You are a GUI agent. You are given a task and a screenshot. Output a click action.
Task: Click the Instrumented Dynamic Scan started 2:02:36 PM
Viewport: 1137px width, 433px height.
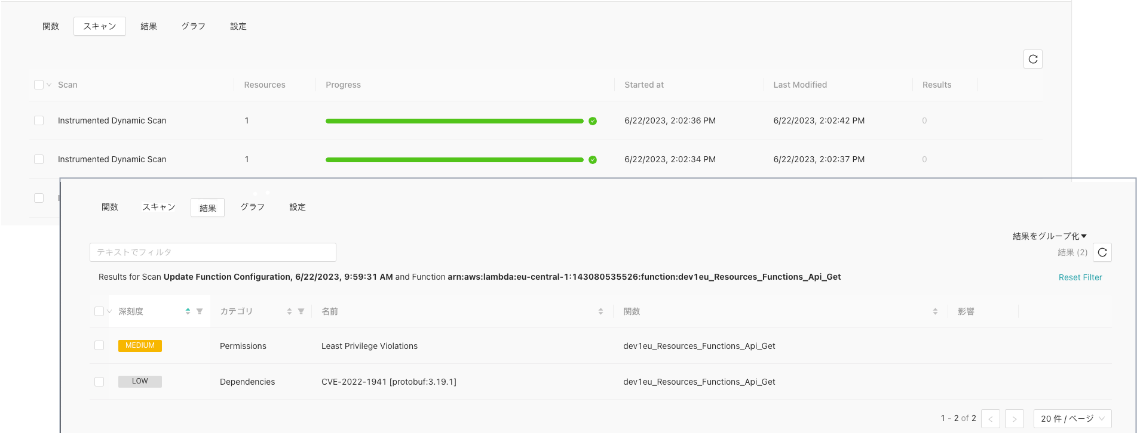pyautogui.click(x=112, y=120)
